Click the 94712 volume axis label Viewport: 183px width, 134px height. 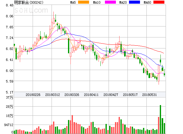9,125
